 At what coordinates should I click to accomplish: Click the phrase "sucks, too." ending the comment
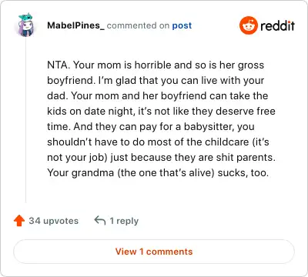coord(243,173)
